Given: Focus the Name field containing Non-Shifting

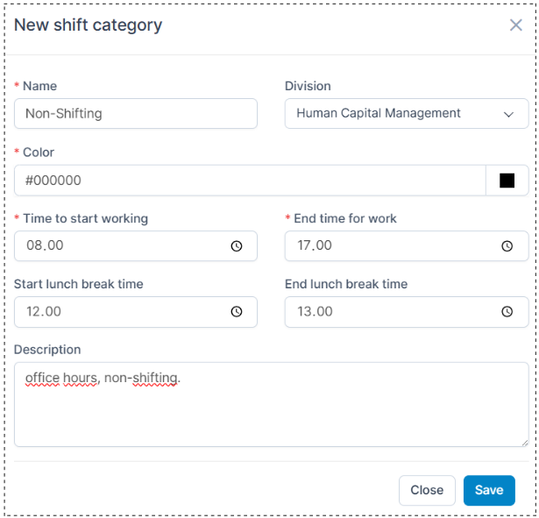Looking at the screenshot, I should [136, 113].
